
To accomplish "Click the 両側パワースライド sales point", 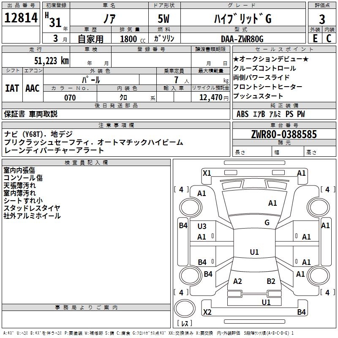I will click(261, 77).
